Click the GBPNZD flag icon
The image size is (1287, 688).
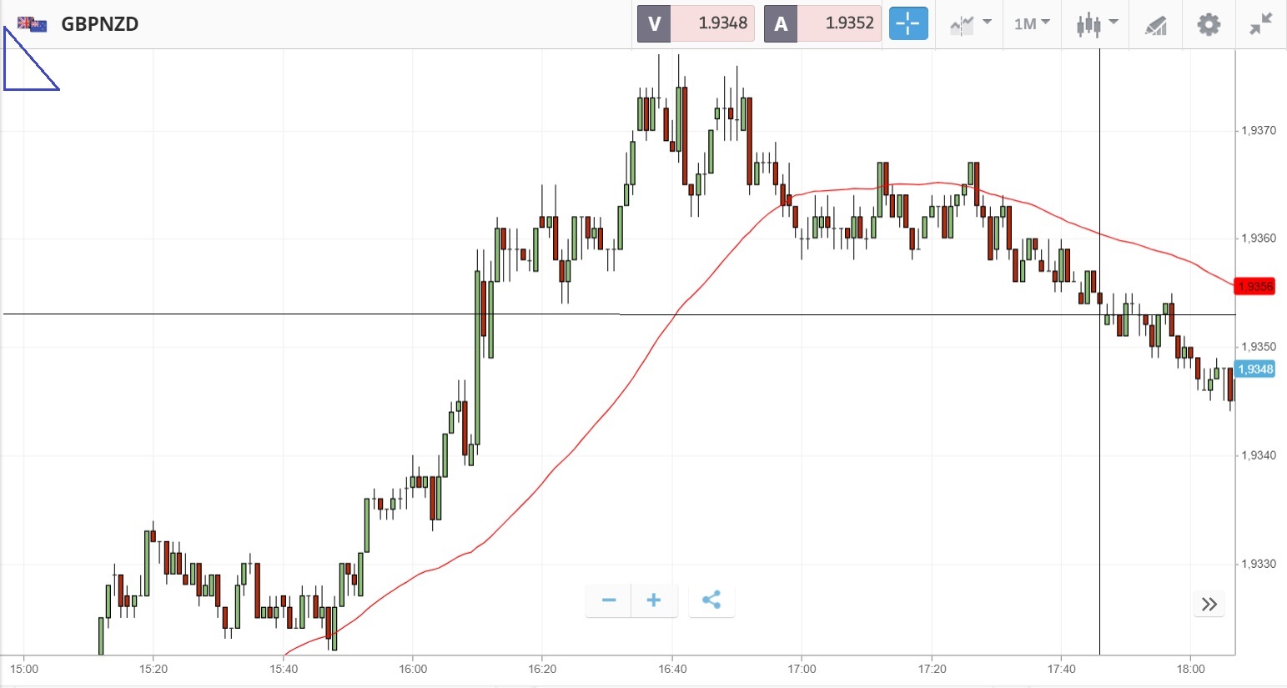[33, 24]
